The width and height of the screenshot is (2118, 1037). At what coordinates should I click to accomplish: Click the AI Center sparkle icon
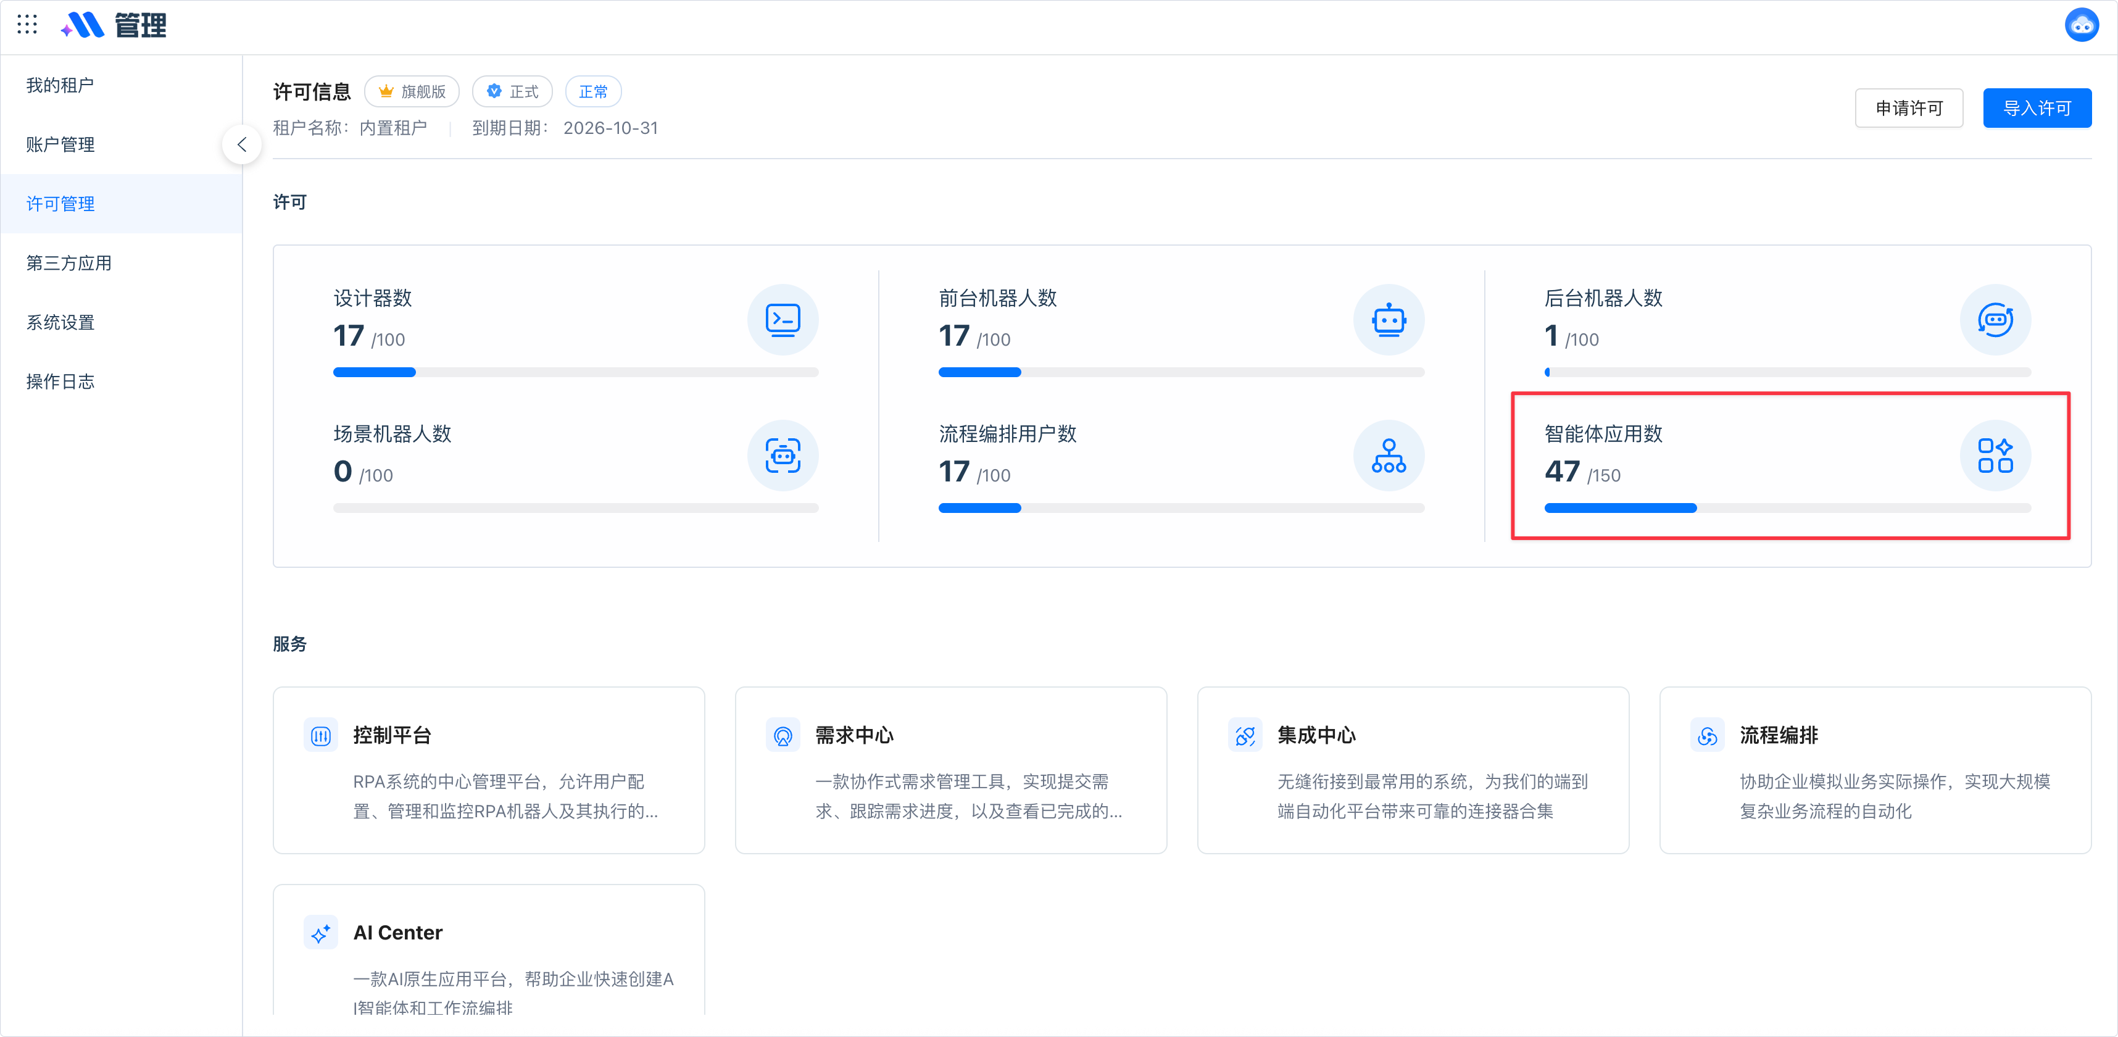(321, 933)
